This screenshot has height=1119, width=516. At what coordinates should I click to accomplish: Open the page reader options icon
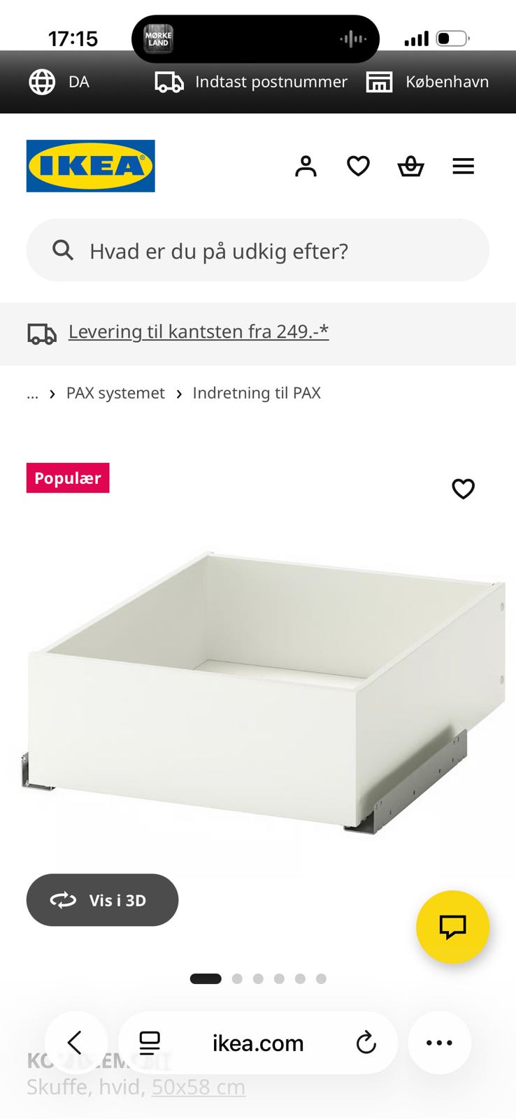pyautogui.click(x=150, y=1043)
